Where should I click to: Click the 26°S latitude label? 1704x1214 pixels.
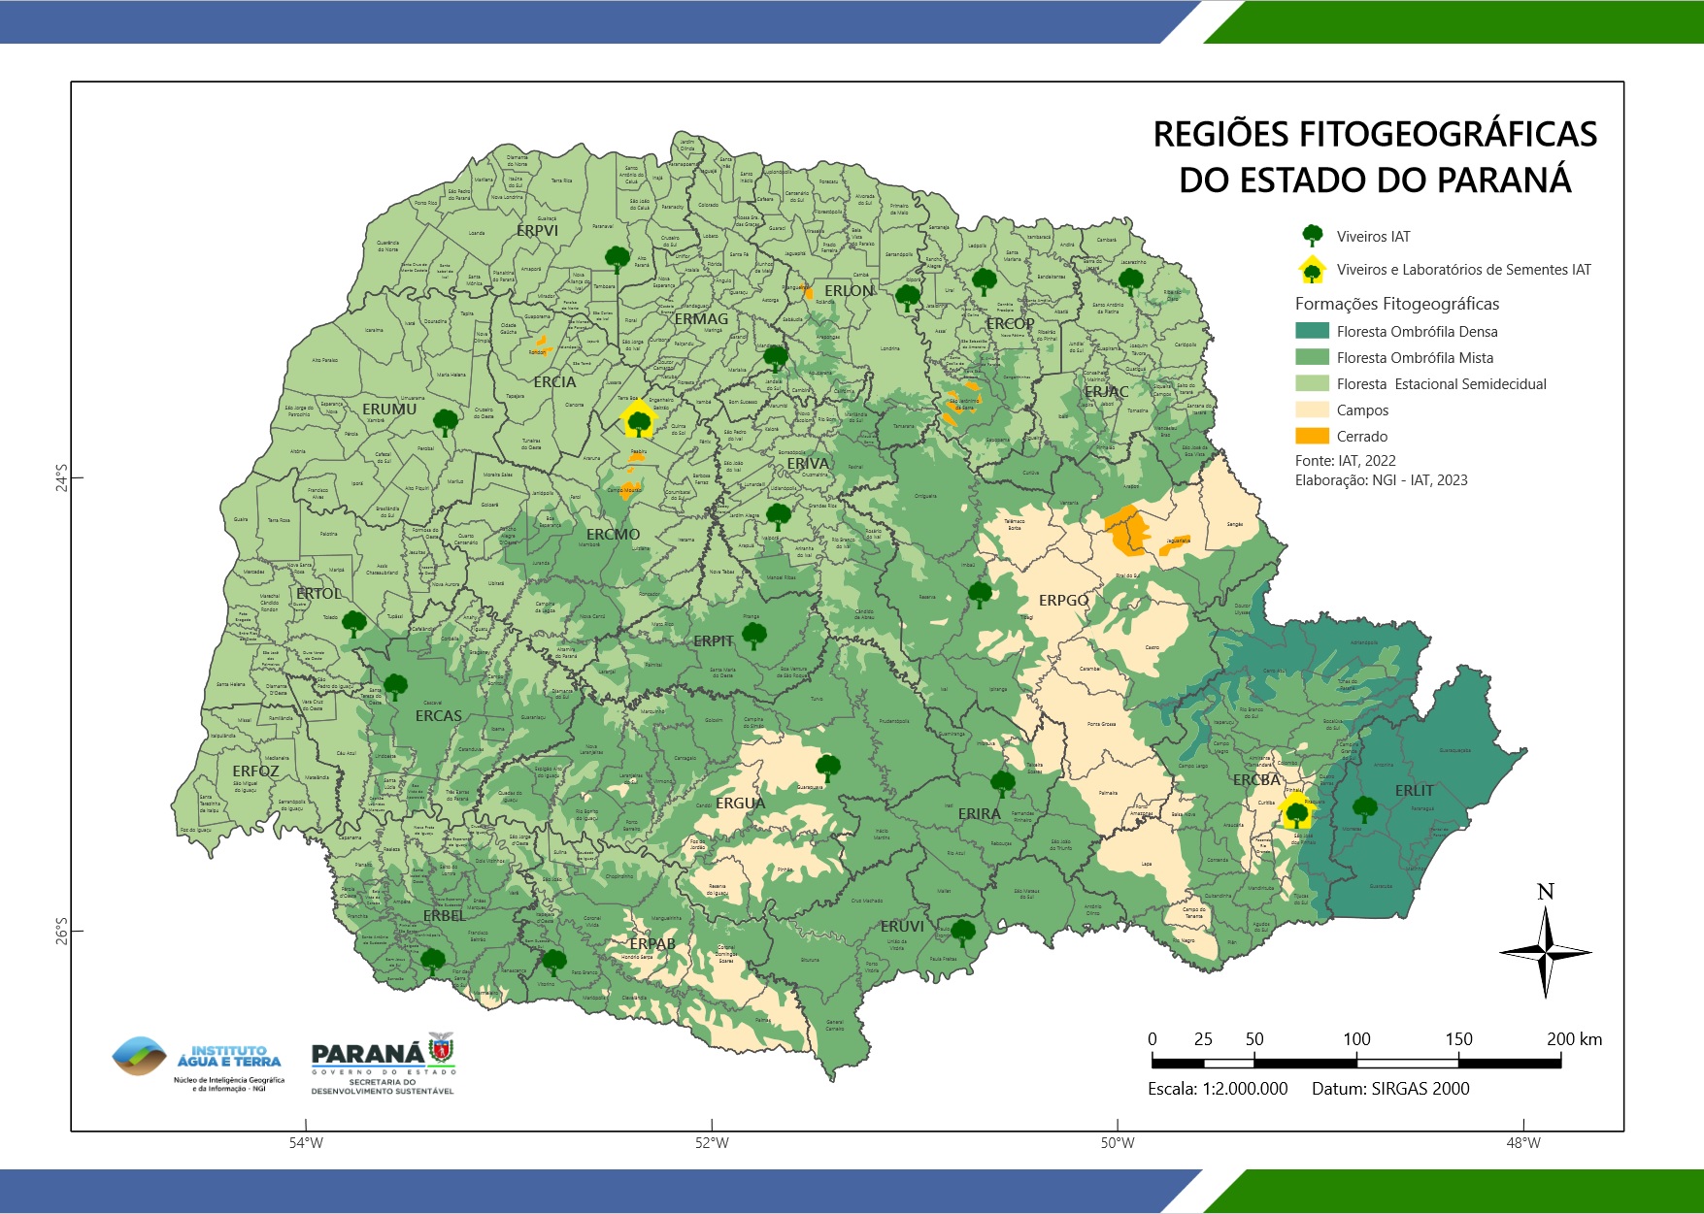pos(61,931)
